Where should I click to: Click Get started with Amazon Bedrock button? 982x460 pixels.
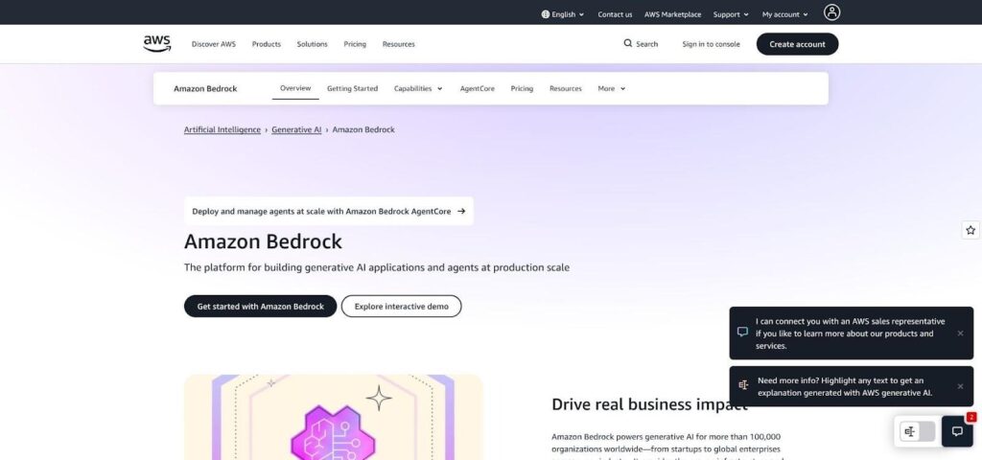260,306
